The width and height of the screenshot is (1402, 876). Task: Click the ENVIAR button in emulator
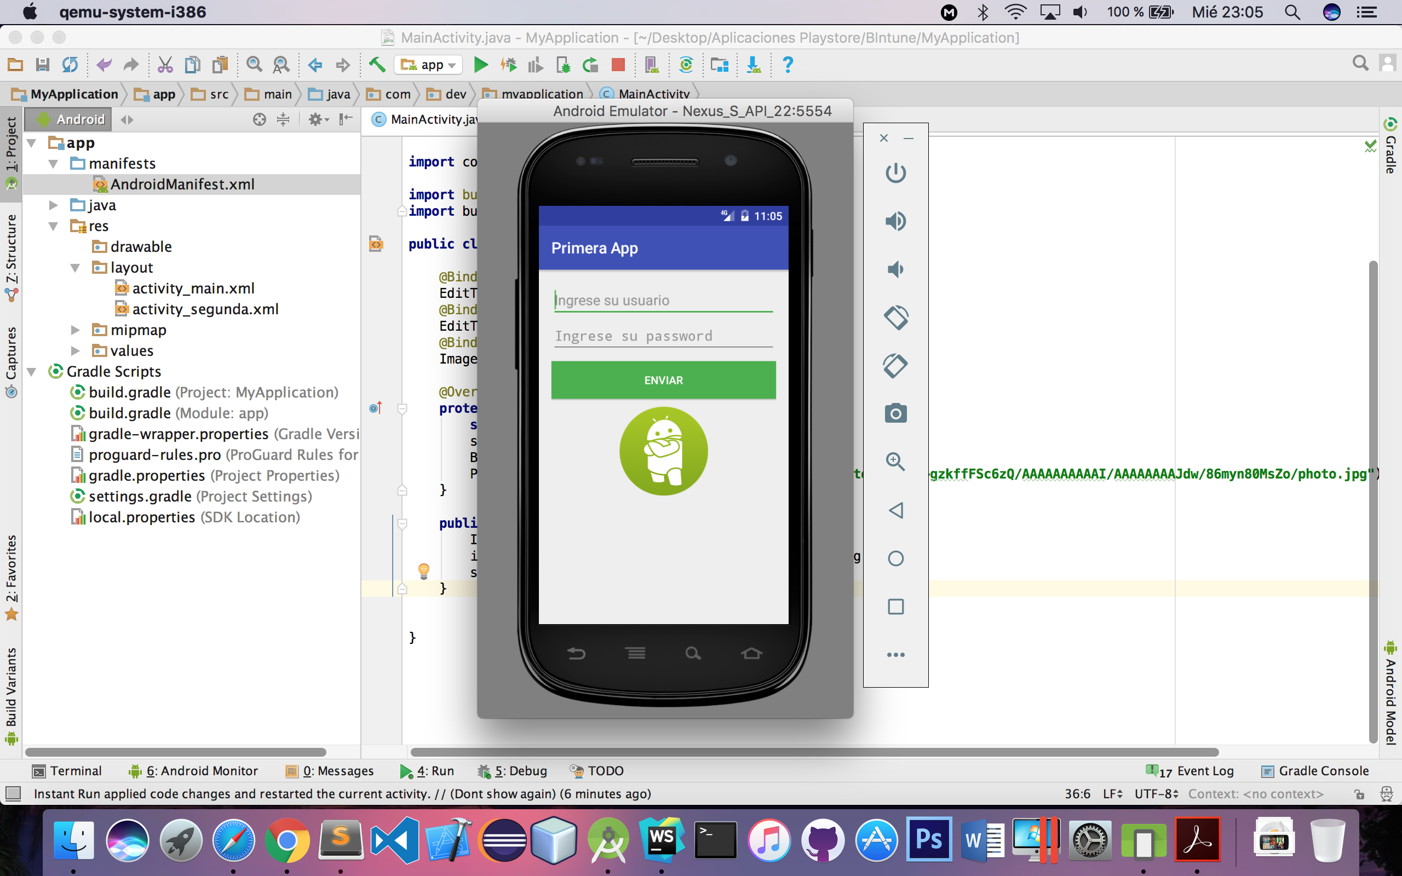click(x=663, y=380)
